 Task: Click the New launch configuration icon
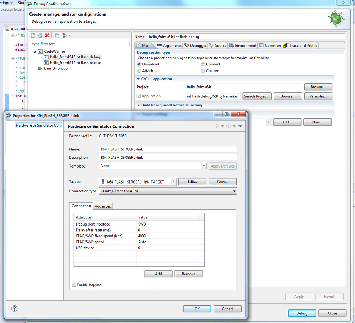pyautogui.click(x=33, y=35)
